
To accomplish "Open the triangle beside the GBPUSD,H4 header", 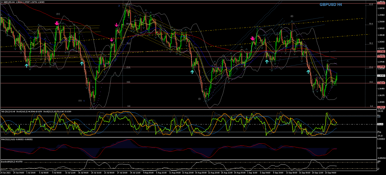I will point(2,2).
